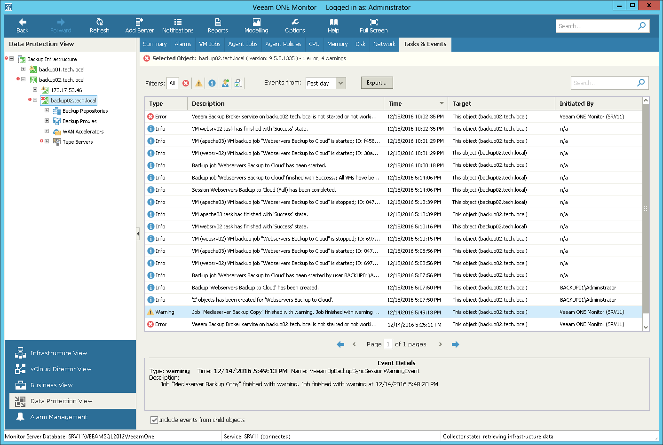Switch to CPU tab
The width and height of the screenshot is (663, 445).
(x=314, y=44)
